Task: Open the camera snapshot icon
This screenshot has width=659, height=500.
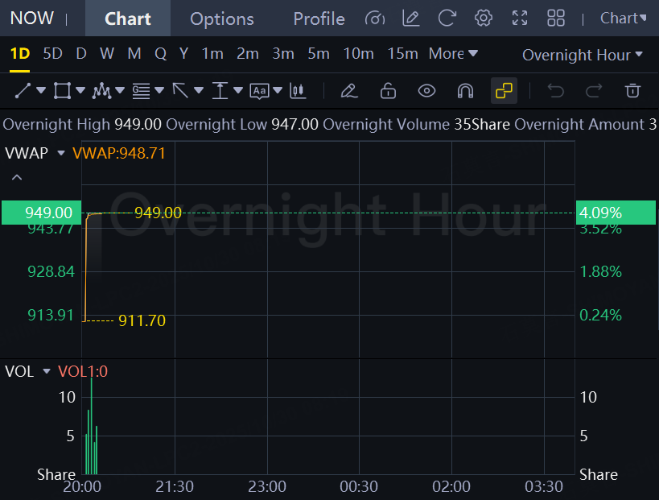Action: point(375,19)
